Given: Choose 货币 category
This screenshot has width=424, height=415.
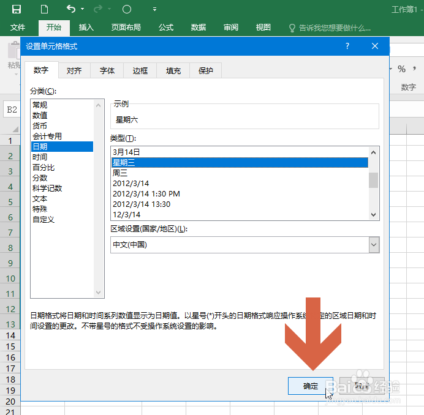Looking at the screenshot, I should click(x=62, y=125).
